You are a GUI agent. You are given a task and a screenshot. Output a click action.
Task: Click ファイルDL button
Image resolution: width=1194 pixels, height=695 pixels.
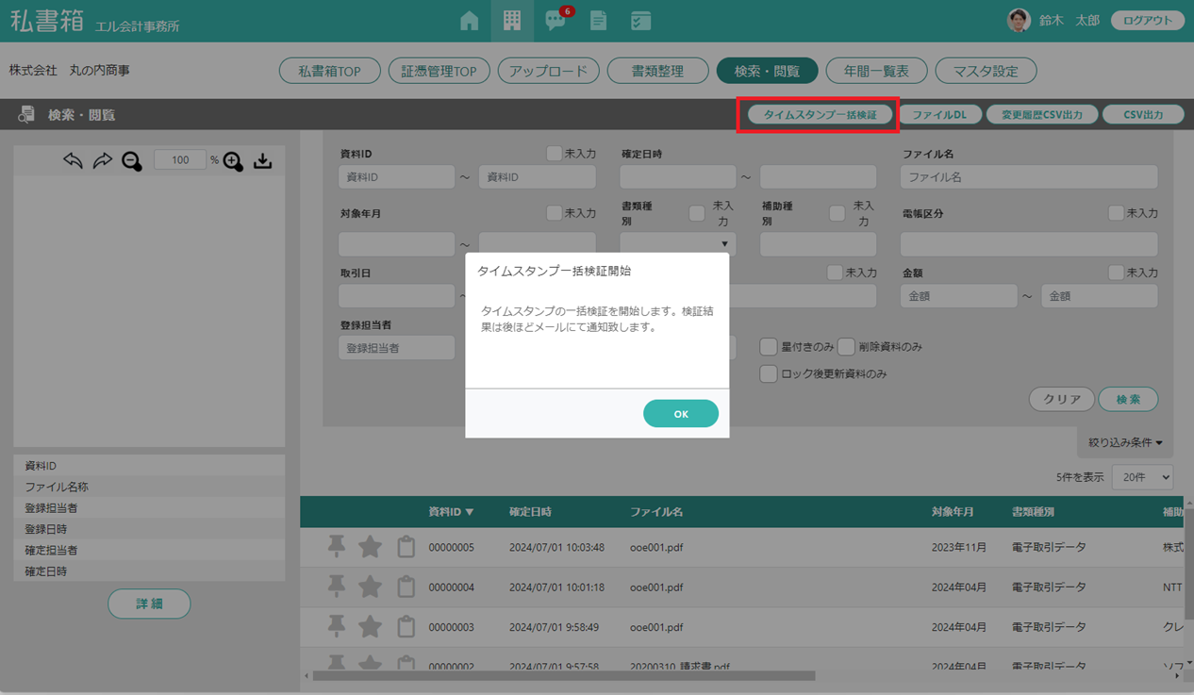click(x=939, y=115)
